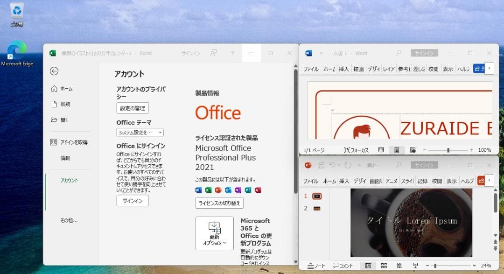Toggle the コメント pane in PowerPoint
Viewport: 504px width, 274px height.
342,265
